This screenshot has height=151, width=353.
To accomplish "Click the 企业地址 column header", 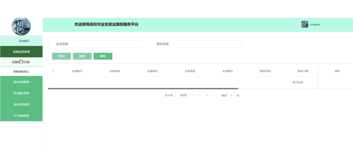I will pyautogui.click(x=190, y=71).
